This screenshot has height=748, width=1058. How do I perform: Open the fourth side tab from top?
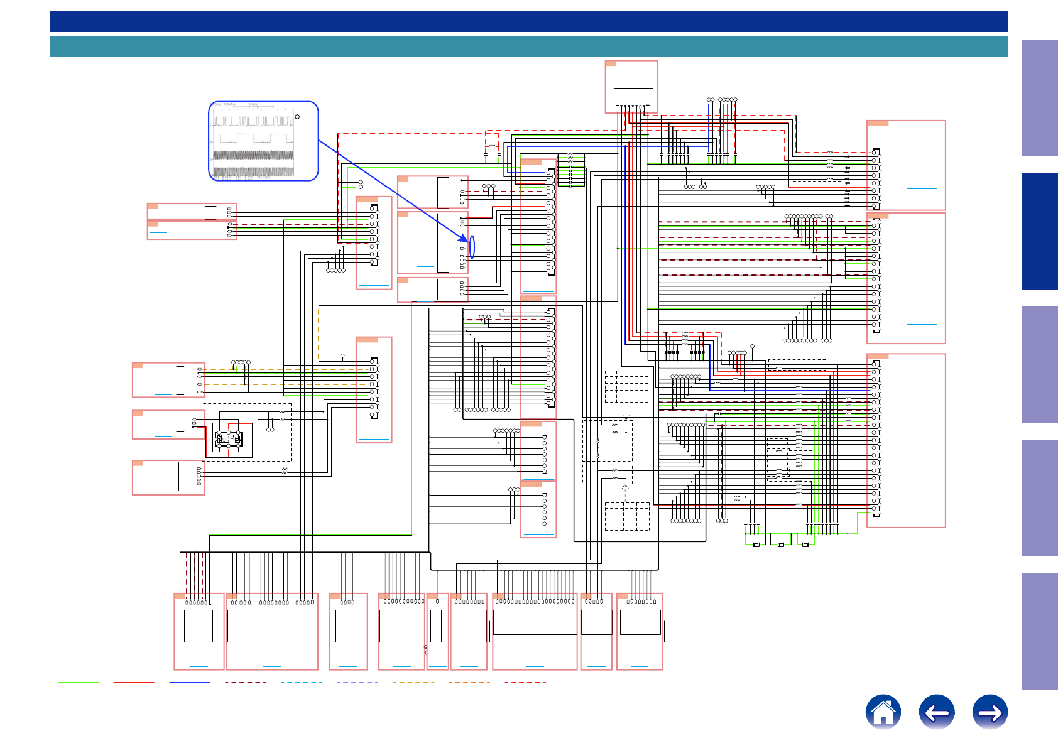point(1040,498)
